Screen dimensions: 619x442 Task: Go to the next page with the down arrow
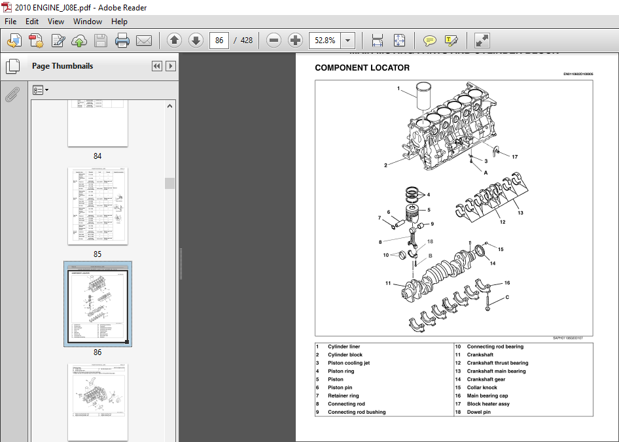pyautogui.click(x=196, y=41)
